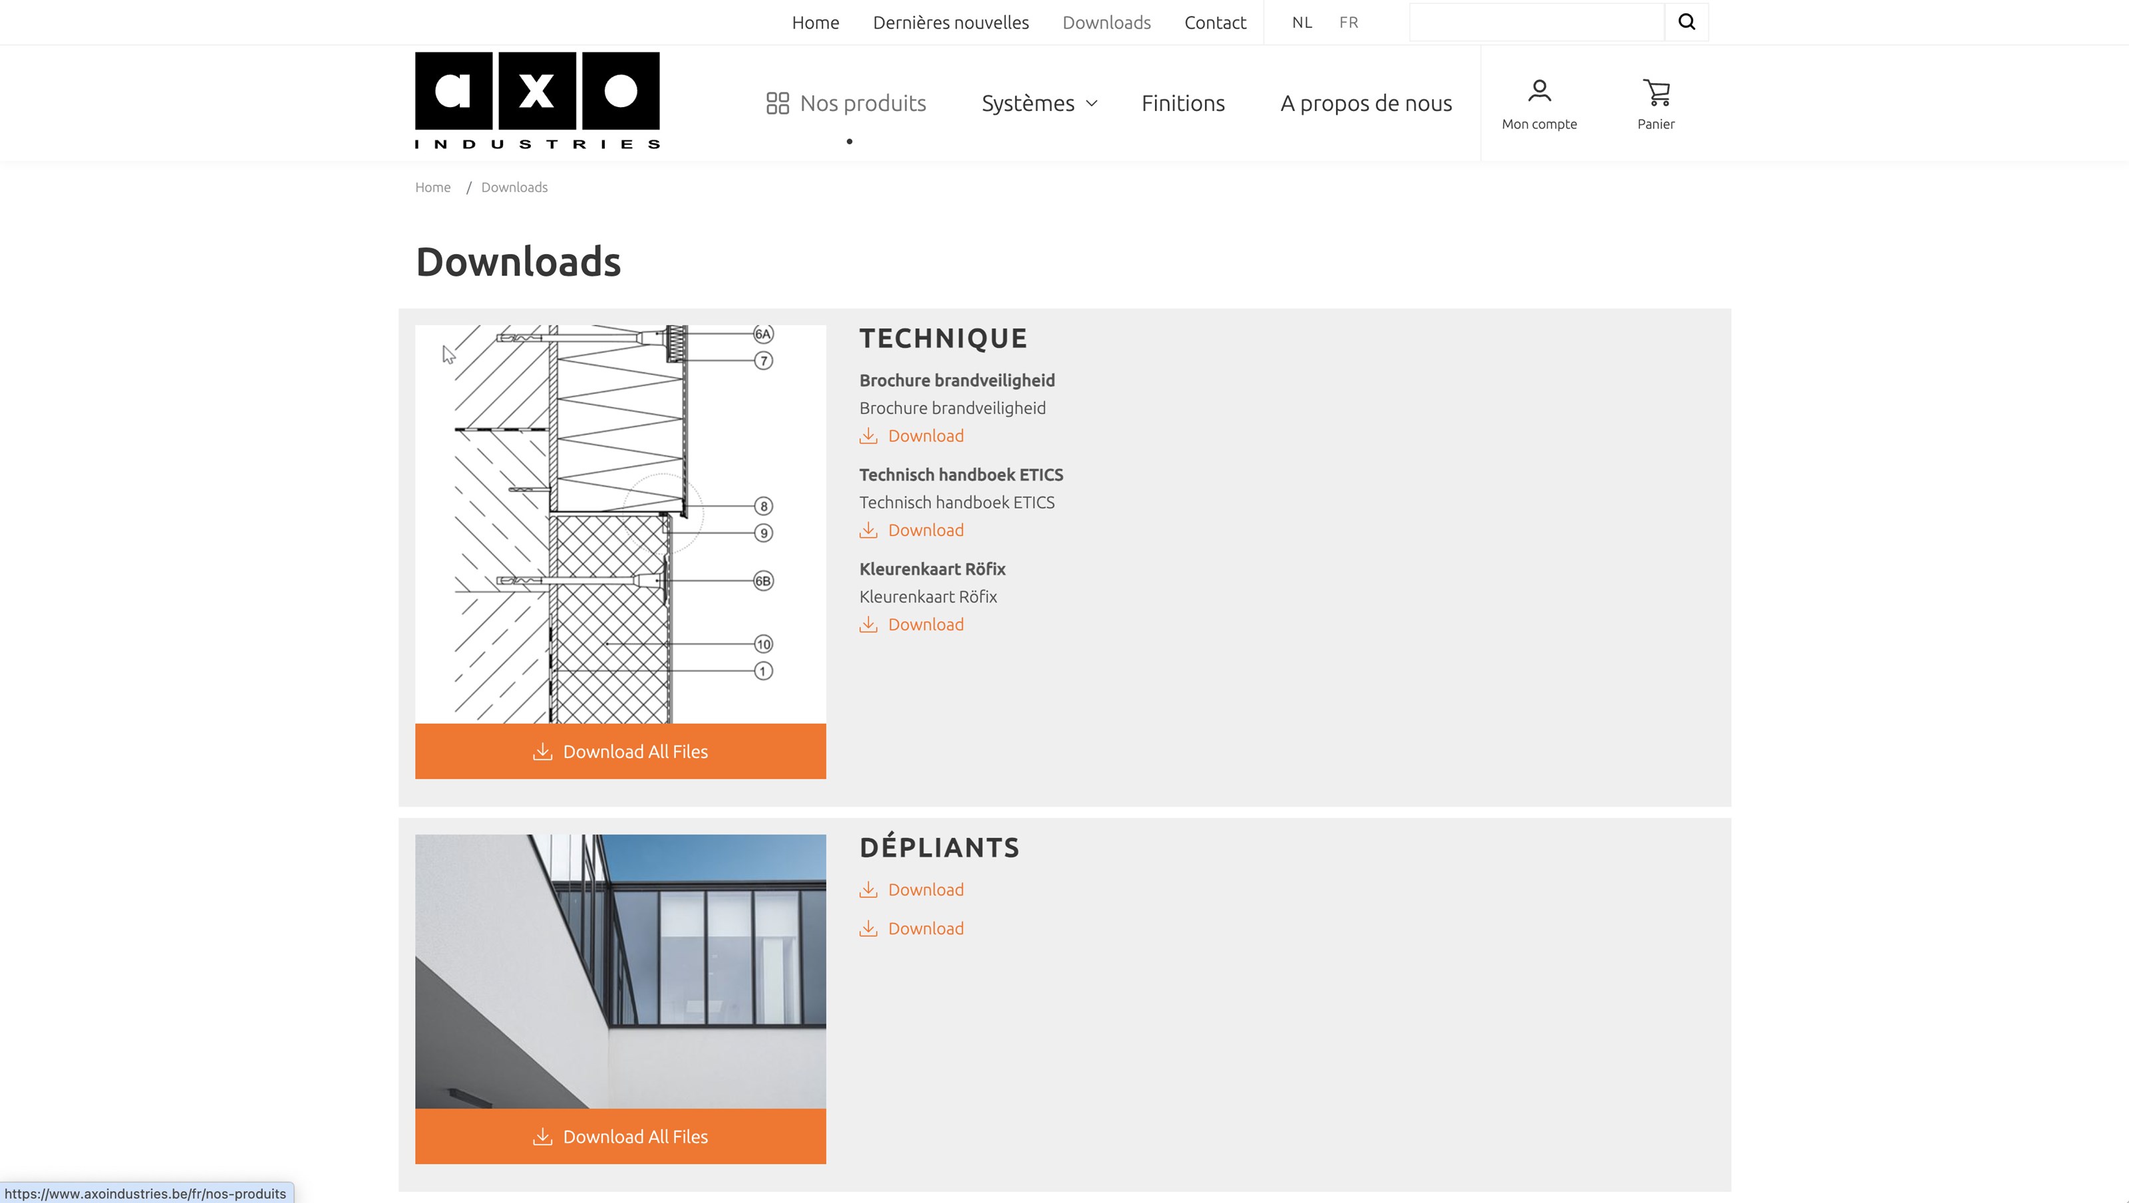Screen dimensions: 2129x1203
Task: Open A propos de nous page
Action: [x=1365, y=103]
